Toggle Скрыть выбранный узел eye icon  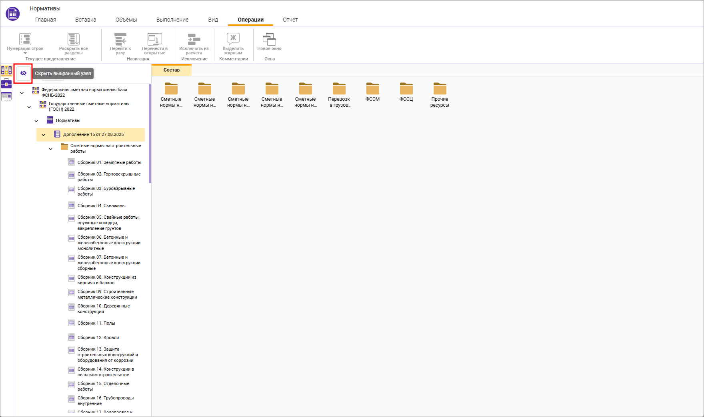point(23,73)
